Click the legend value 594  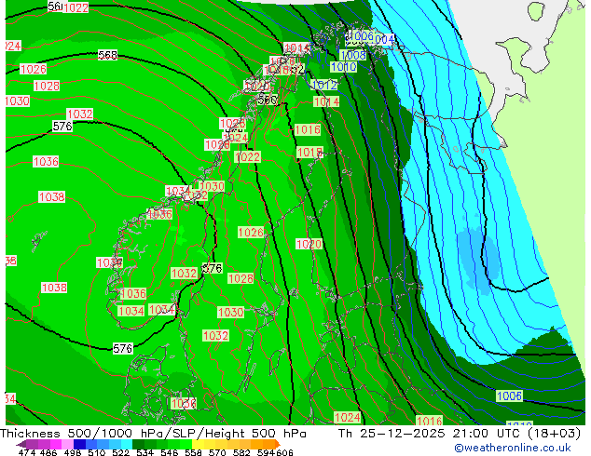click(266, 452)
